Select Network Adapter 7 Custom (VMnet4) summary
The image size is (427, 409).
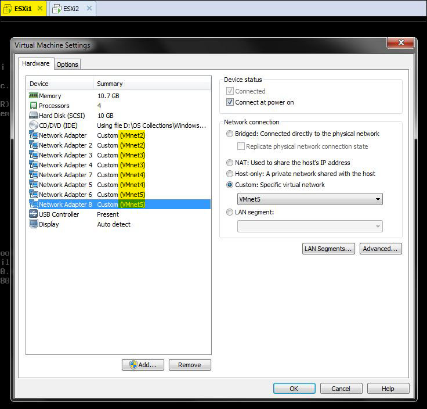121,175
